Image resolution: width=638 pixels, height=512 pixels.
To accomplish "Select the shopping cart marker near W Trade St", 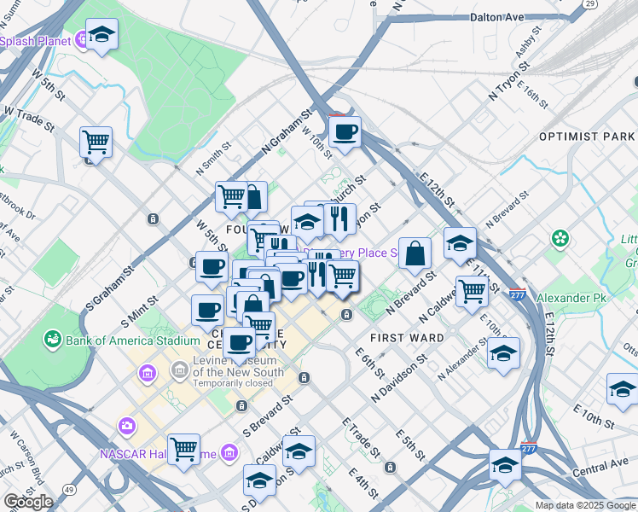I will point(96,142).
